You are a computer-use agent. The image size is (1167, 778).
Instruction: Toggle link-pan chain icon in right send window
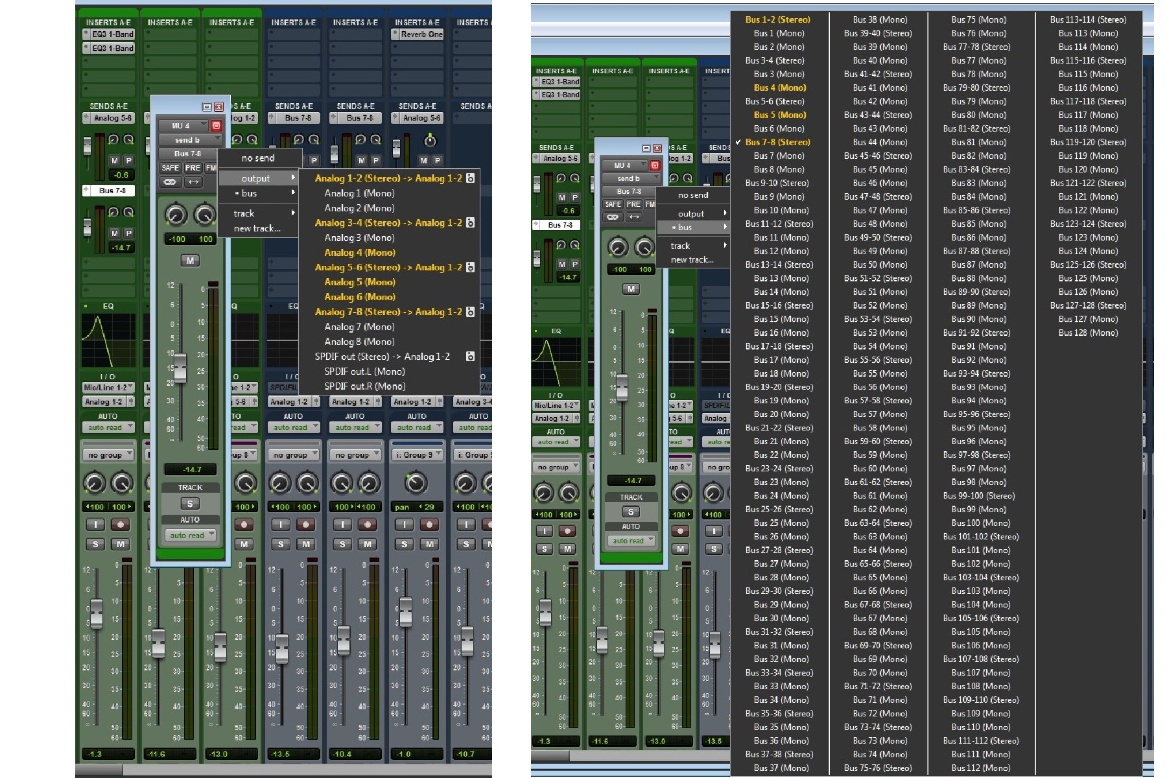[612, 217]
